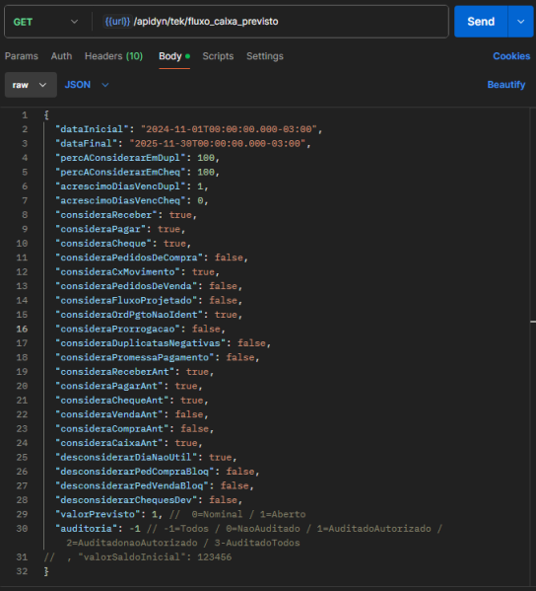Image resolution: width=536 pixels, height=591 pixels.
Task: Click the commented valorSaldoInicial line
Action: [138, 557]
